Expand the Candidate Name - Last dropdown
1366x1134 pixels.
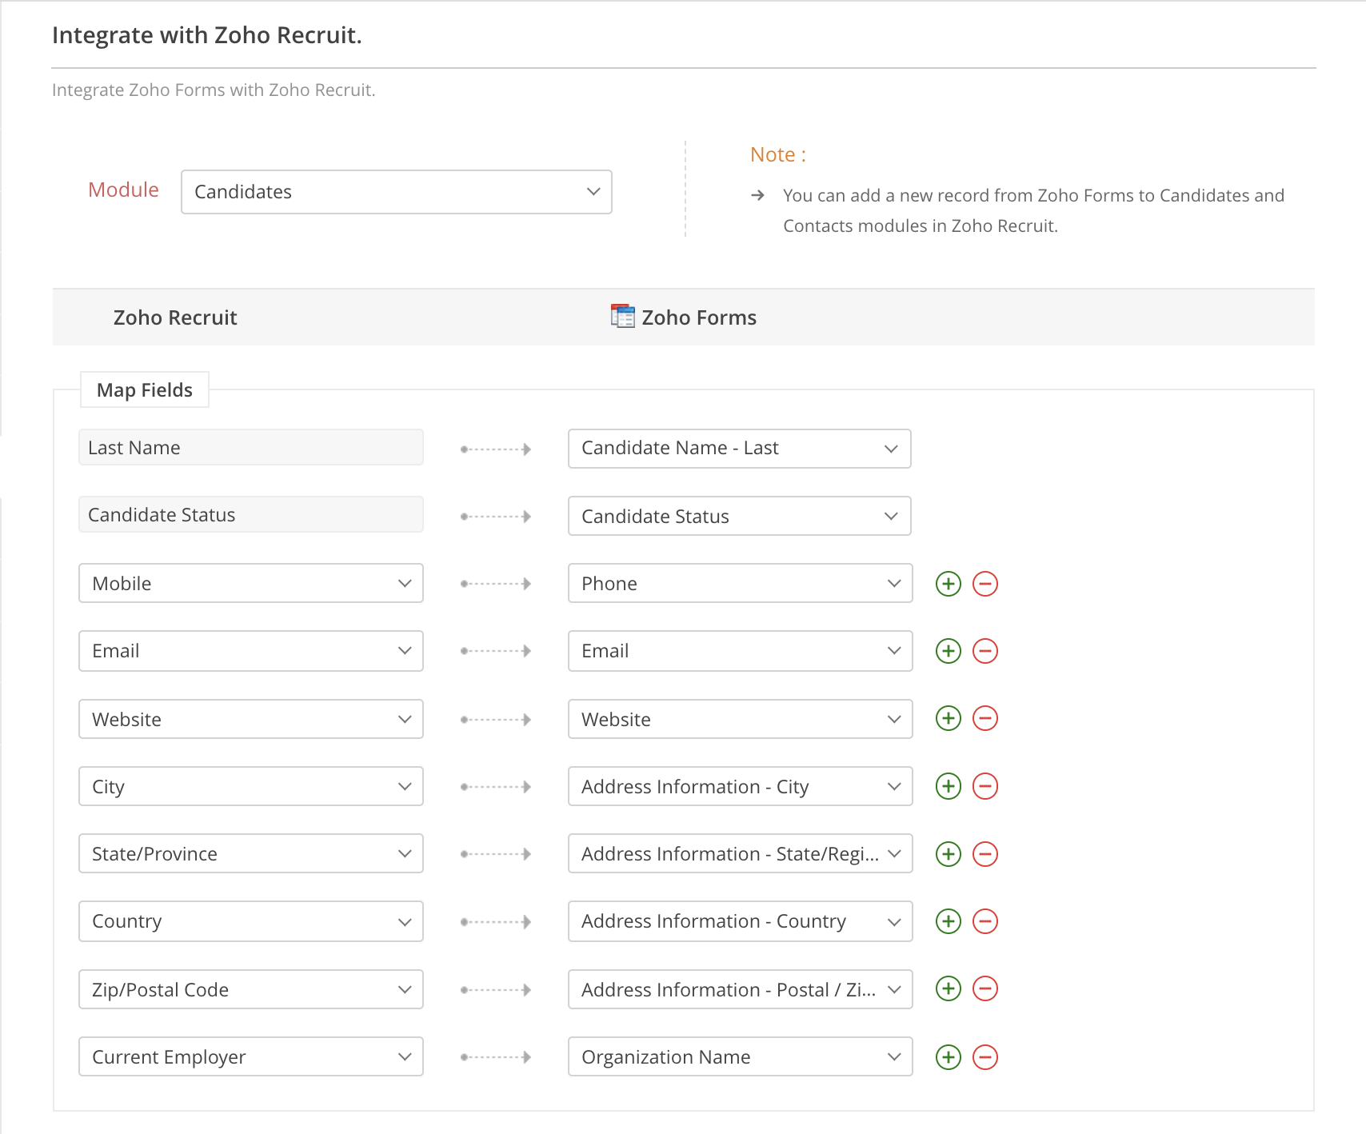click(x=739, y=449)
